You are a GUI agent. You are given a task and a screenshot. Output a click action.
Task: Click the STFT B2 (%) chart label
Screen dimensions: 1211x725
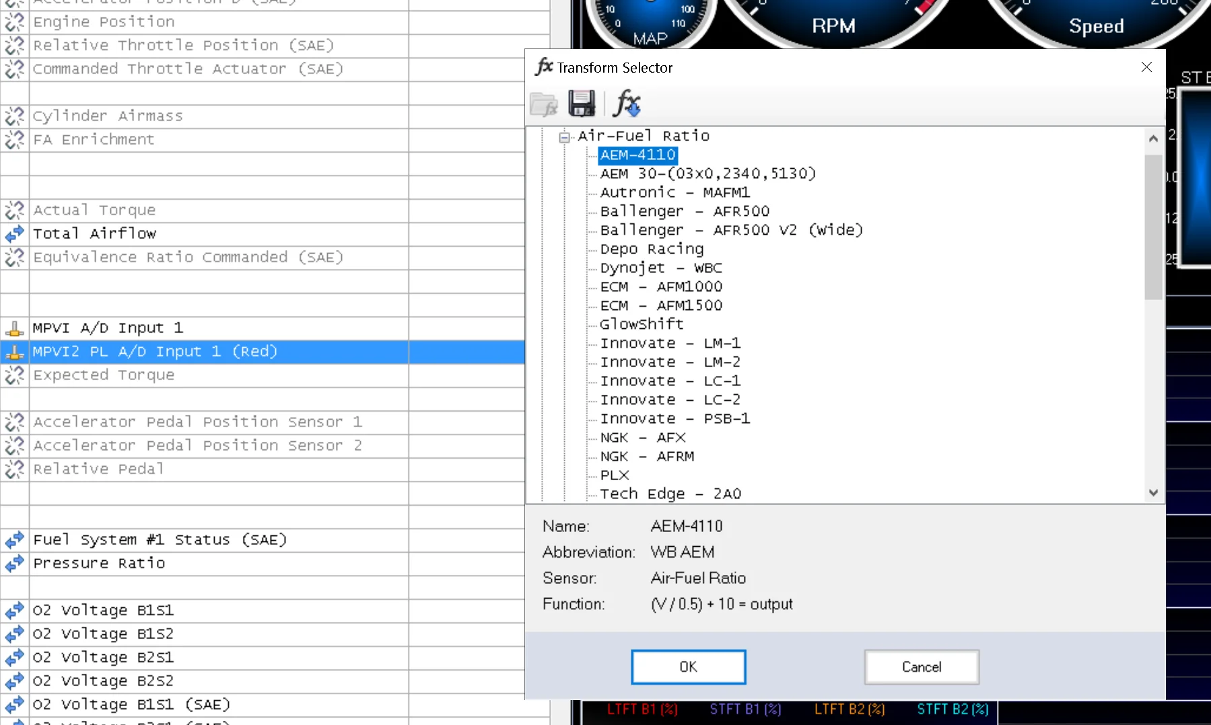(953, 709)
